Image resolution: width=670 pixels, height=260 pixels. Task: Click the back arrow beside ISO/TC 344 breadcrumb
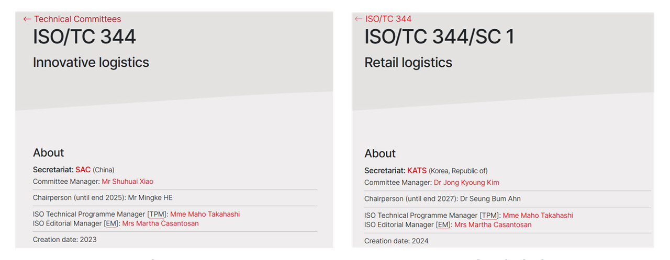point(359,19)
